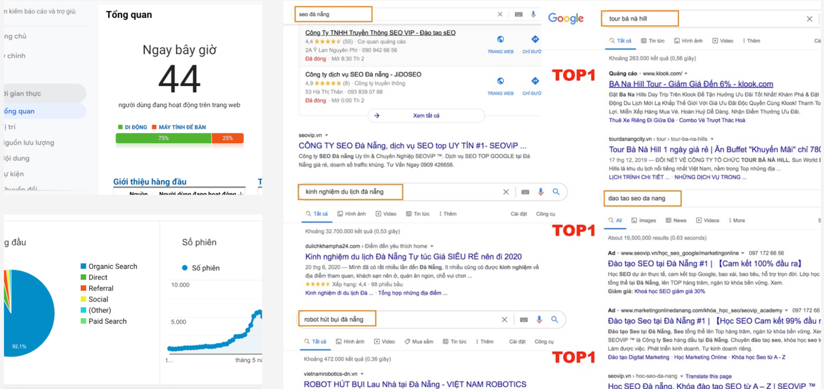824x389 pixels.
Task: Select 'Videos' tab in 'dao tao seo da nang' results
Action: pos(708,220)
